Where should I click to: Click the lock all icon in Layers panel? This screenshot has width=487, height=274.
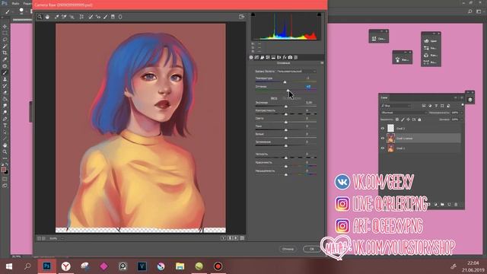coord(419,119)
